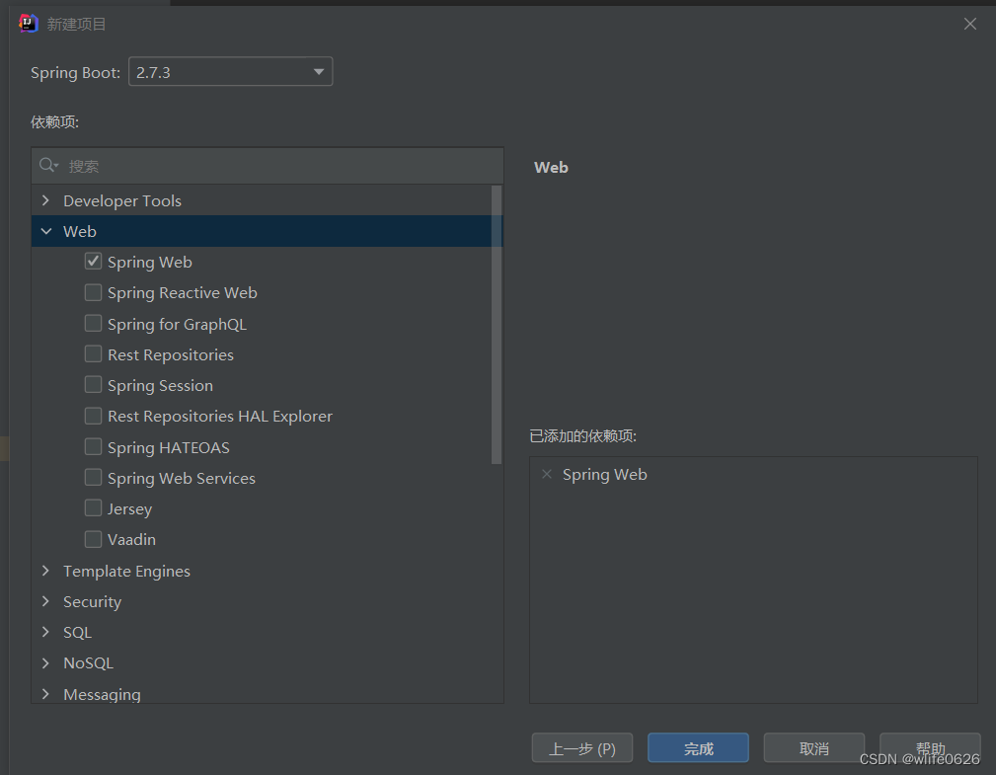This screenshot has height=775, width=996.
Task: Select the NoSQL category row
Action: pyautogui.click(x=88, y=662)
